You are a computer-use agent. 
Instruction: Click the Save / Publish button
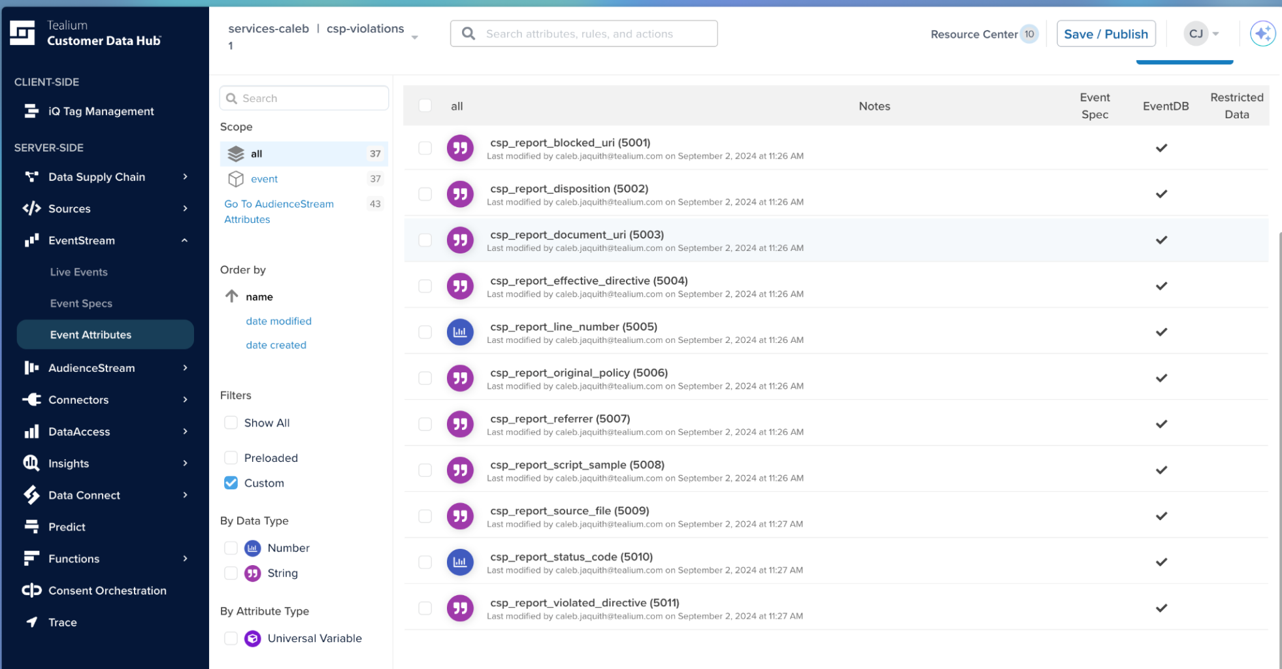pos(1106,34)
